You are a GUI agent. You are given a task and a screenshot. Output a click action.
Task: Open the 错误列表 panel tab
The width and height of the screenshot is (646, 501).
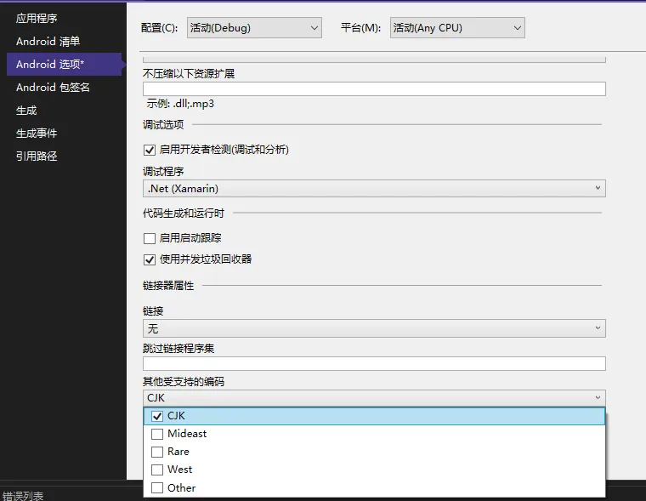tap(23, 495)
